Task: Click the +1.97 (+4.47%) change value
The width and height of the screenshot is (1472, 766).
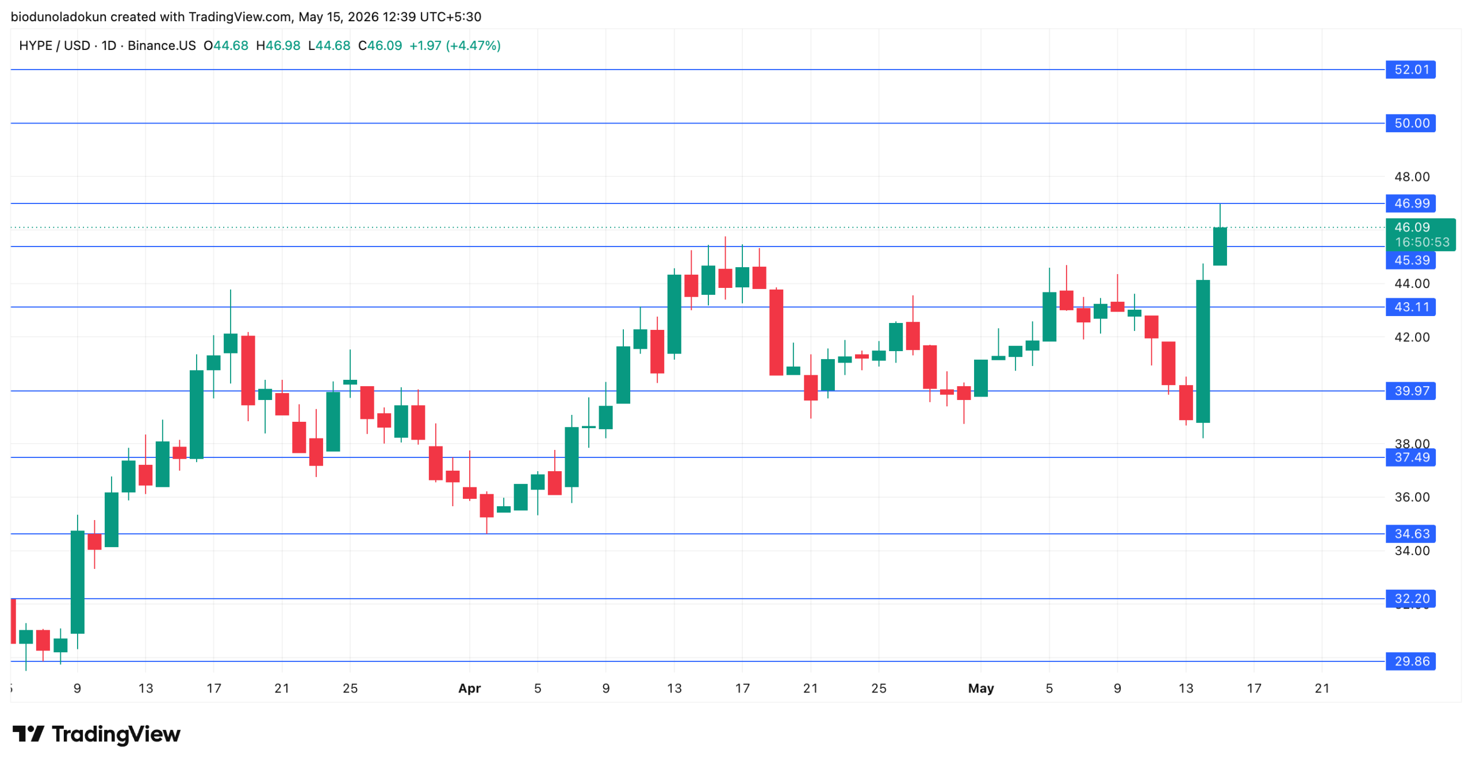Action: (x=455, y=45)
